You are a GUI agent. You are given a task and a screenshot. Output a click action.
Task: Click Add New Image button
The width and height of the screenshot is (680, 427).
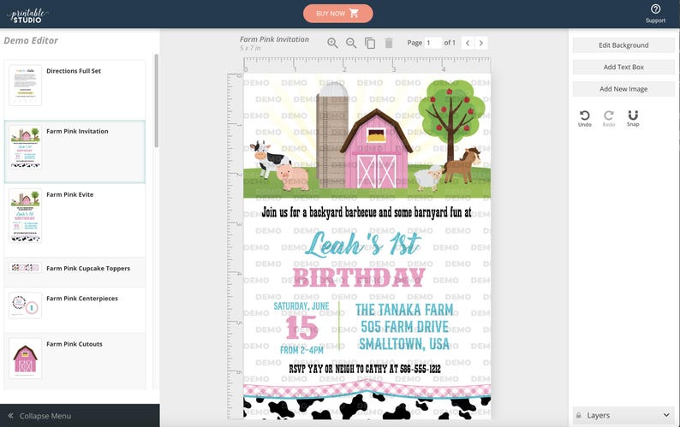pos(623,89)
